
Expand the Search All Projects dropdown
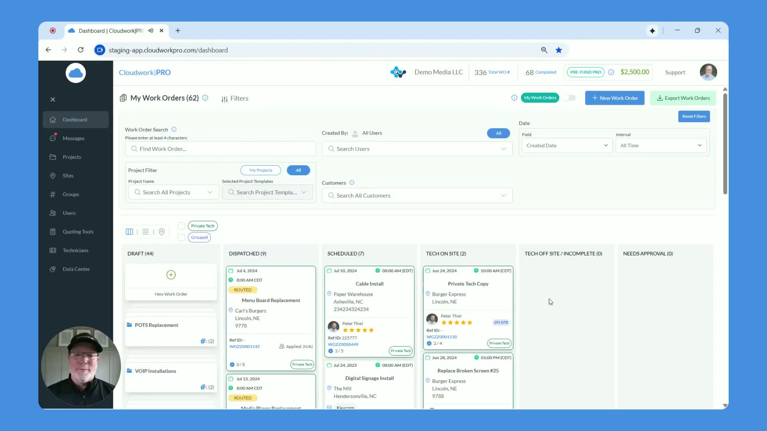[174, 192]
